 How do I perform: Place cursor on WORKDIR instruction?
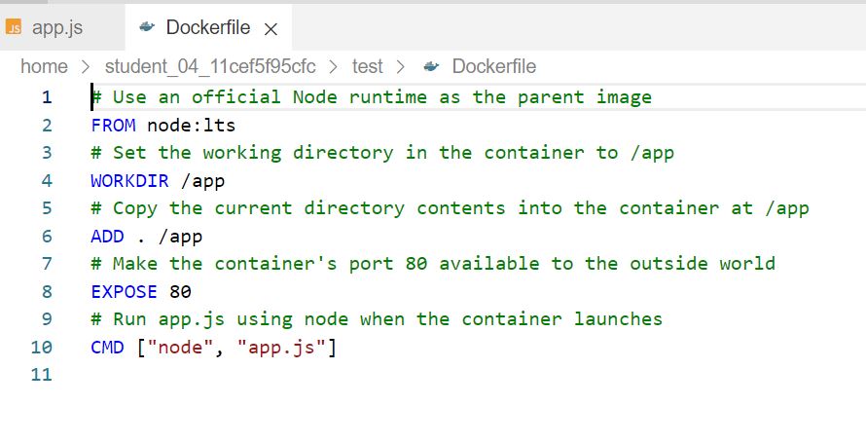(129, 181)
